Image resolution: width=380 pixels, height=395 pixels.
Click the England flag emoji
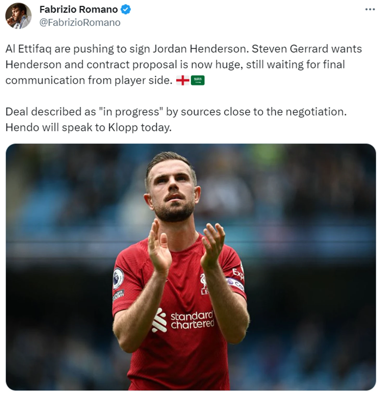[183, 80]
